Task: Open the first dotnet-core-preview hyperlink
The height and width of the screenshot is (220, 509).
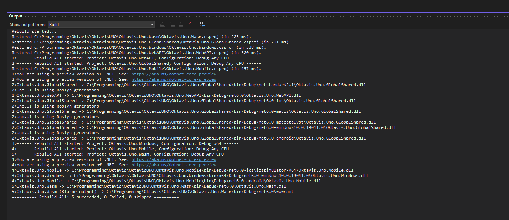Action: [x=174, y=74]
